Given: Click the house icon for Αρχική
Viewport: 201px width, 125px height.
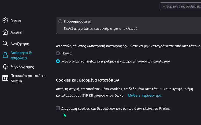Looking at the screenshot, I should point(5,32).
